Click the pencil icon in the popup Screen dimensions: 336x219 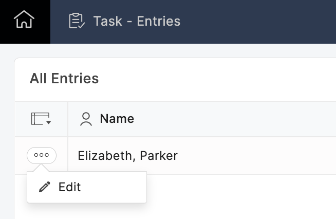point(45,187)
